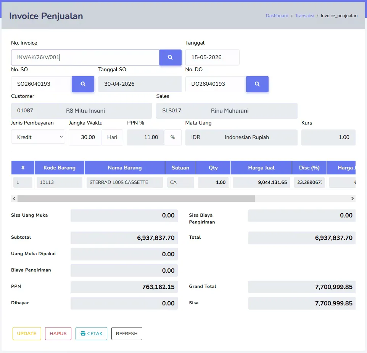Click the Qty cell showing 1.00

tap(213, 182)
